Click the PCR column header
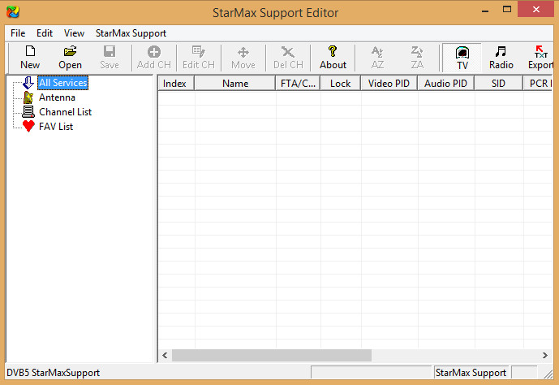The height and width of the screenshot is (385, 559). tap(538, 84)
